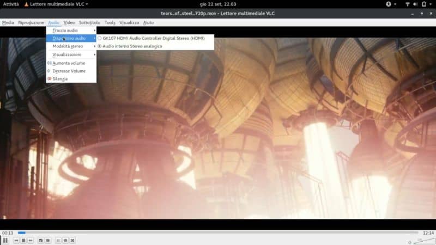
Task: Open system menu dropdown arrow at top right
Action: [431, 4]
